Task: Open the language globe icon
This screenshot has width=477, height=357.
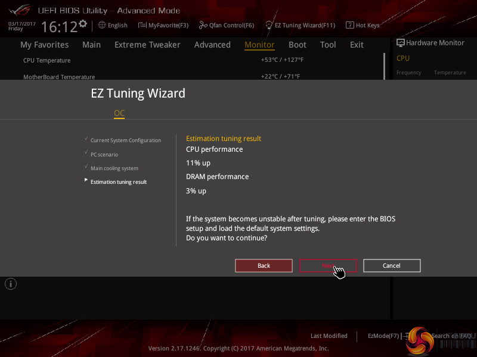Action: click(x=102, y=25)
